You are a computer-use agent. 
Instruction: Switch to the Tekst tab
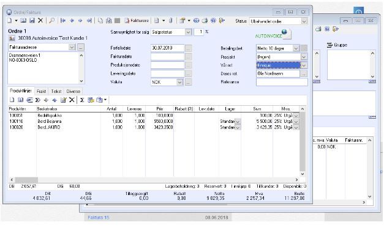point(56,91)
